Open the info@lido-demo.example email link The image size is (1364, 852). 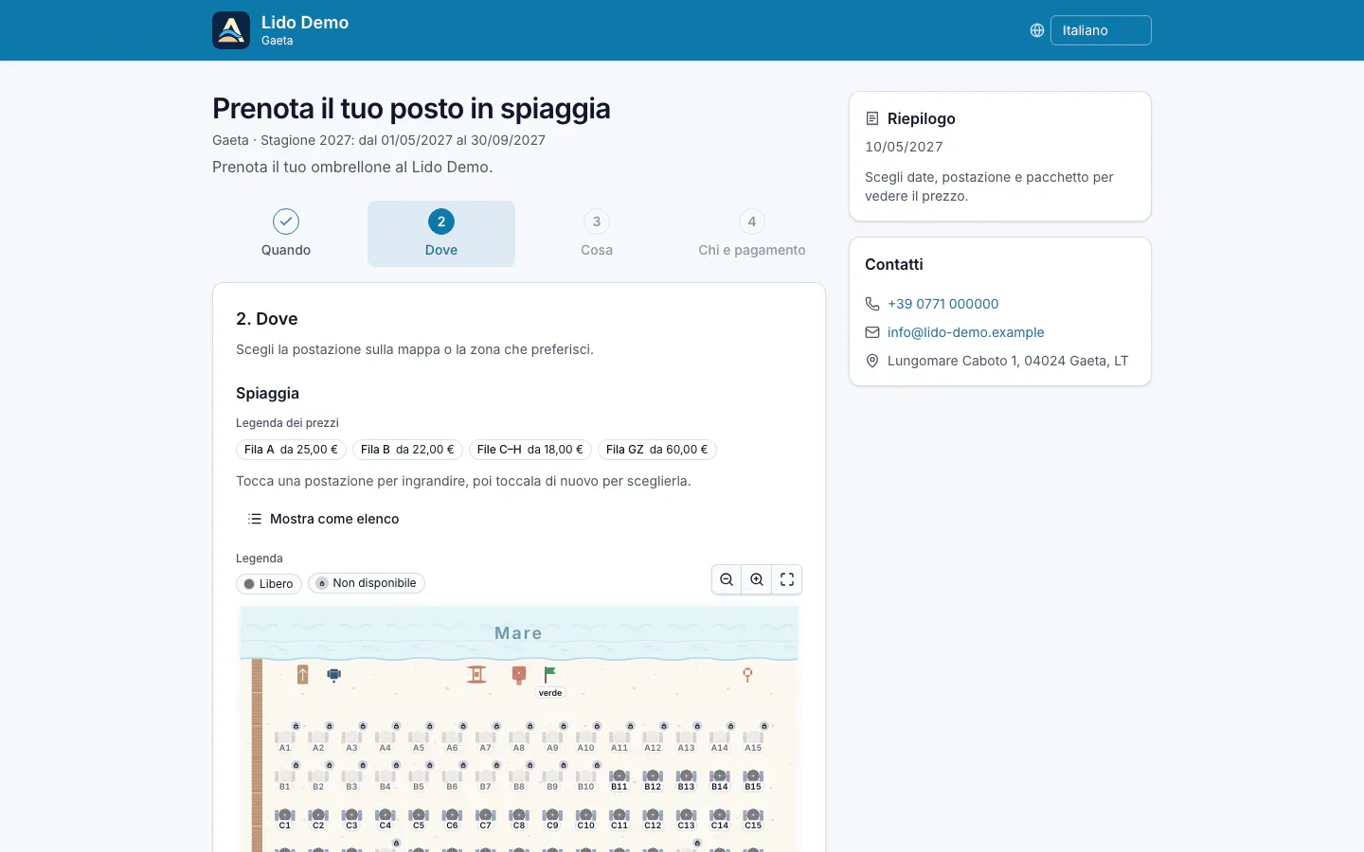coord(965,332)
